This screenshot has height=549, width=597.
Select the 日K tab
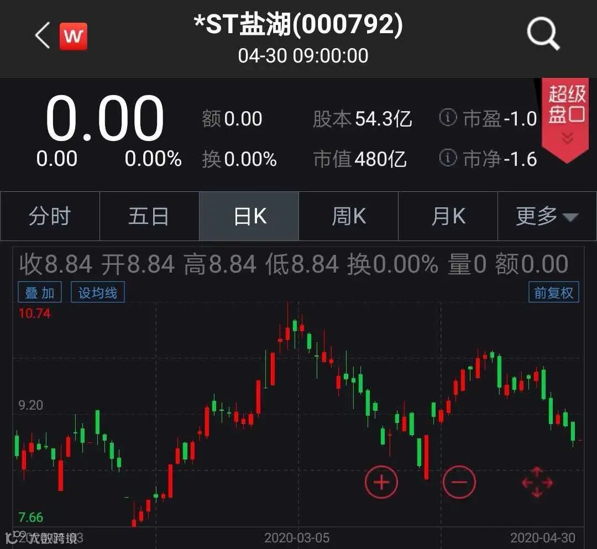249,216
